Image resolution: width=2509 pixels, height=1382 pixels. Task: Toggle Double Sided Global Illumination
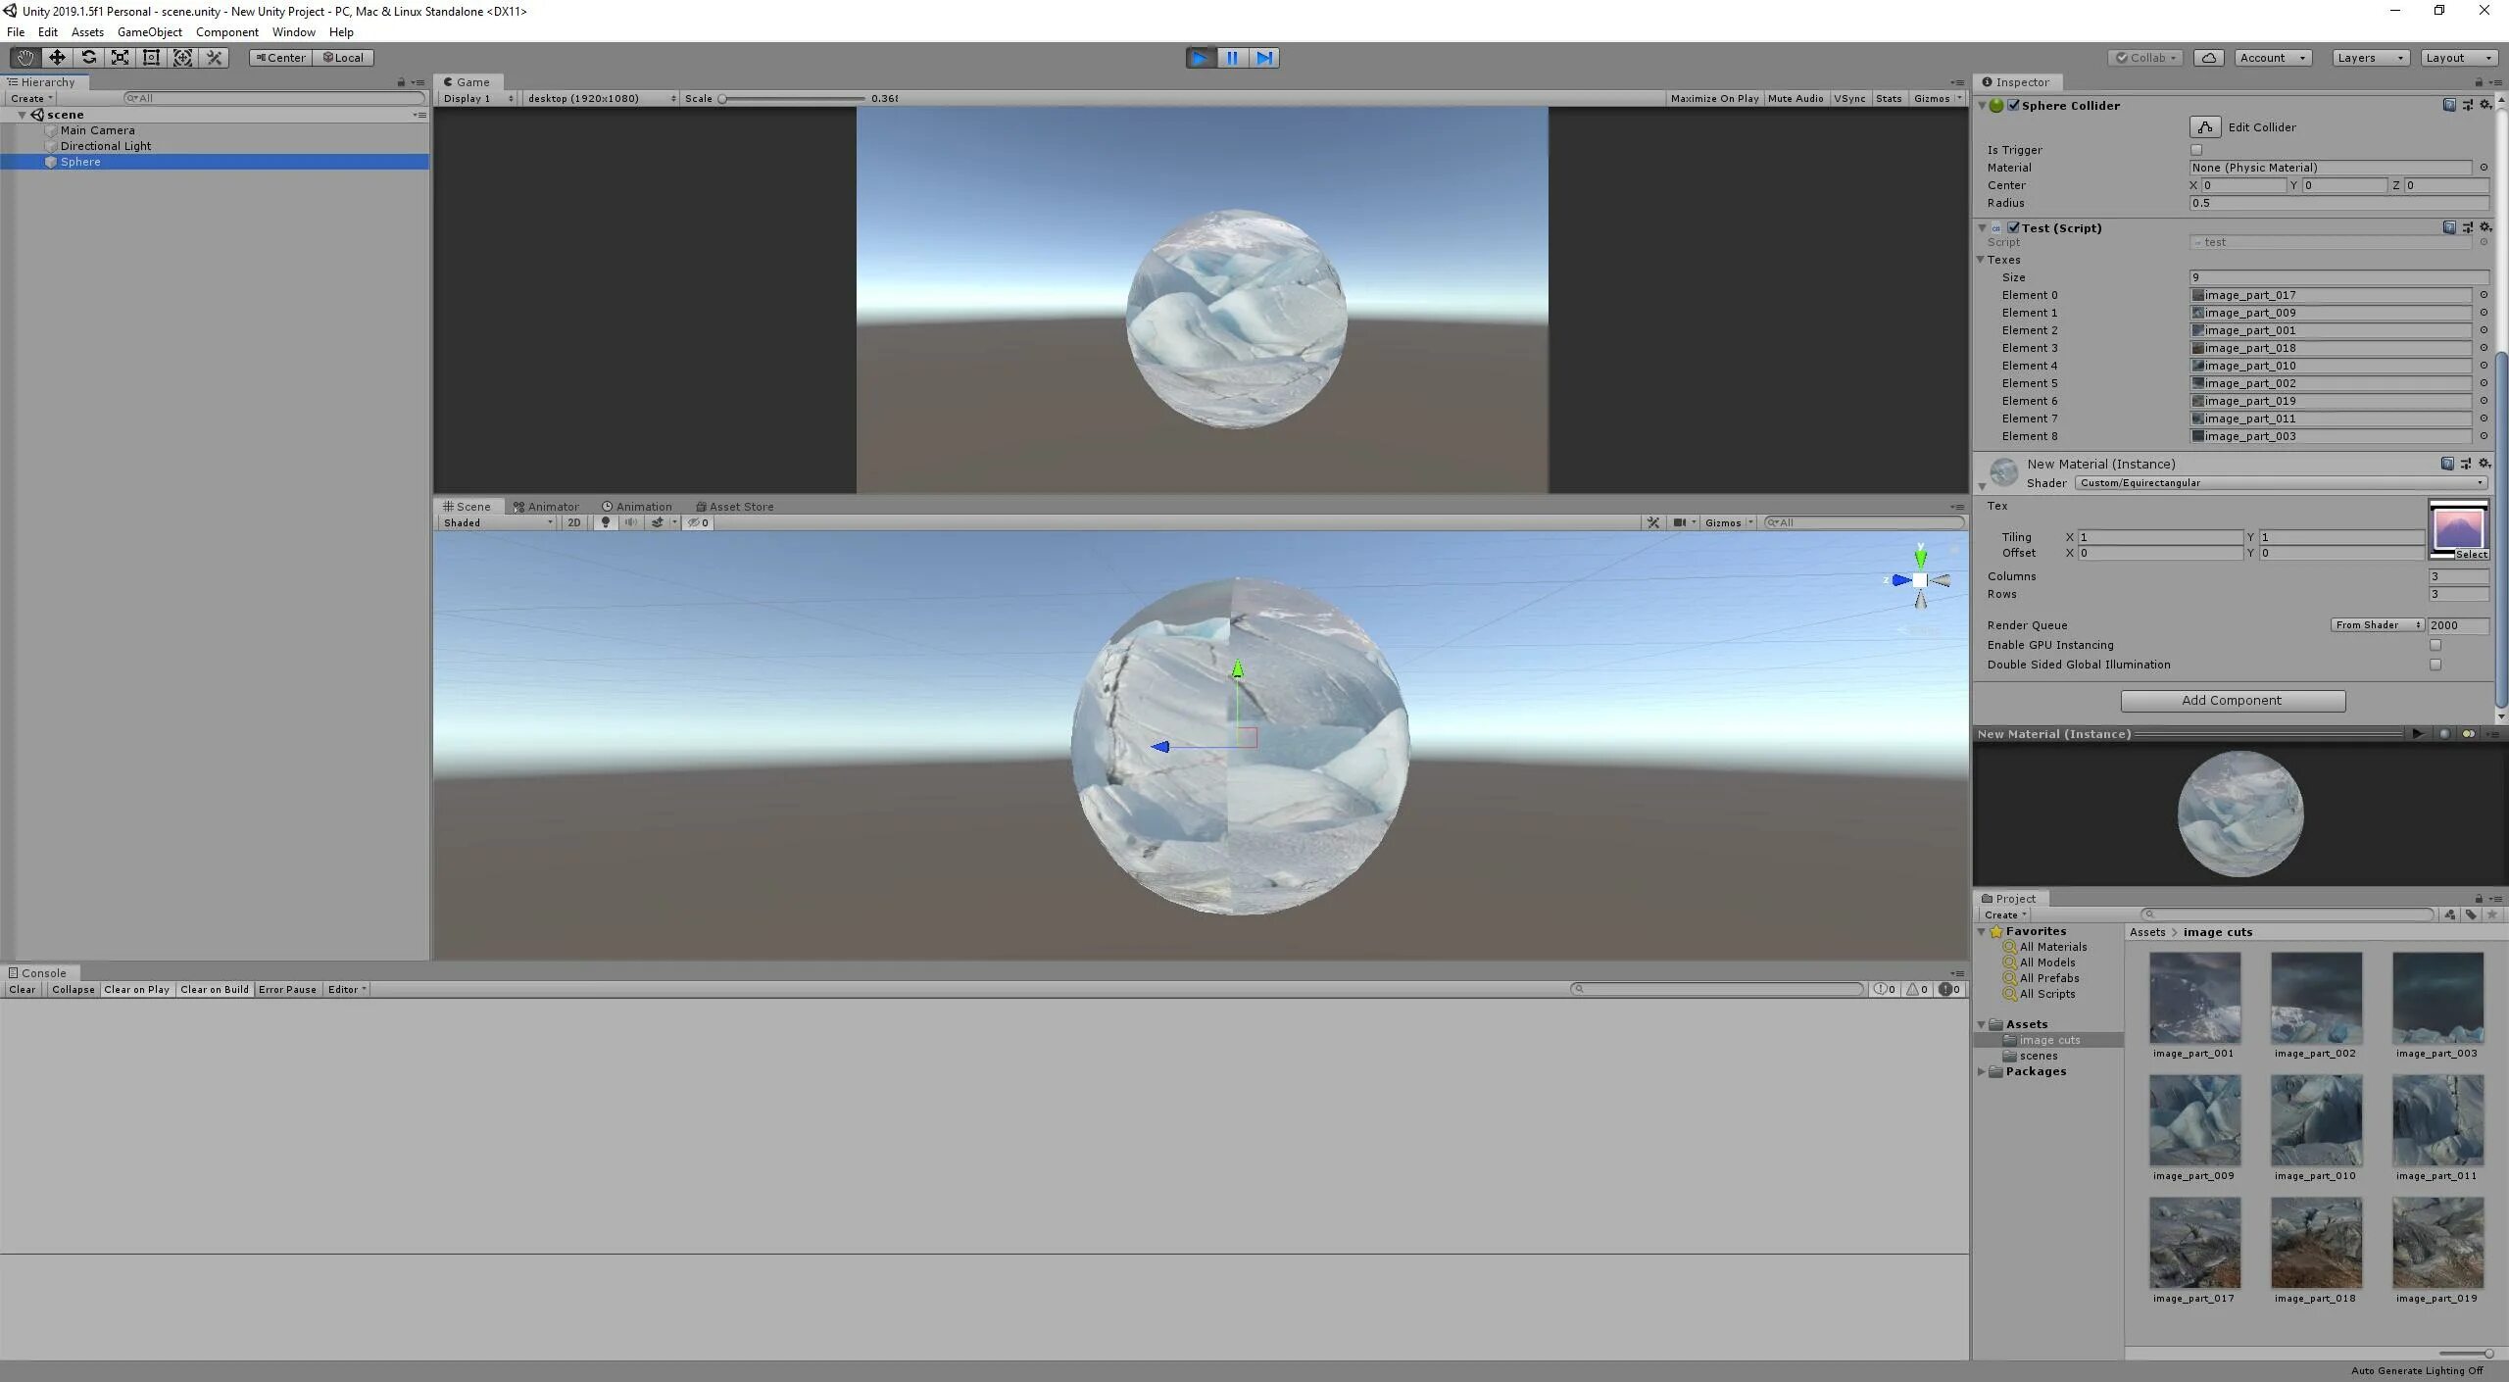click(x=2435, y=665)
